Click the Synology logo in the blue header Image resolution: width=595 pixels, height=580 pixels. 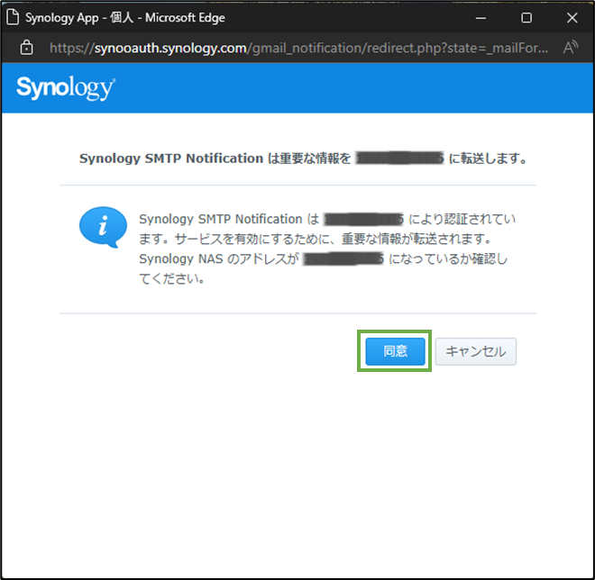click(x=66, y=88)
